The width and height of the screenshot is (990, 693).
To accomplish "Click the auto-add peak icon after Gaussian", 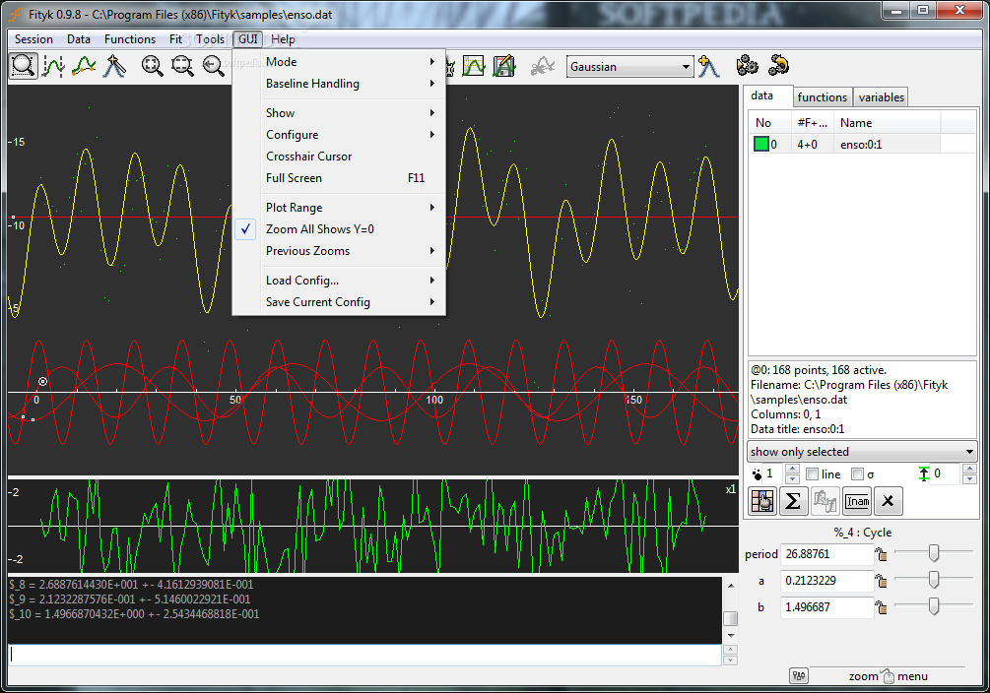I will pos(708,66).
